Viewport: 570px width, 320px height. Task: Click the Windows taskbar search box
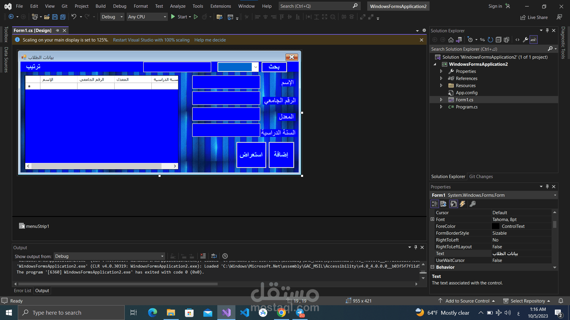(71, 313)
